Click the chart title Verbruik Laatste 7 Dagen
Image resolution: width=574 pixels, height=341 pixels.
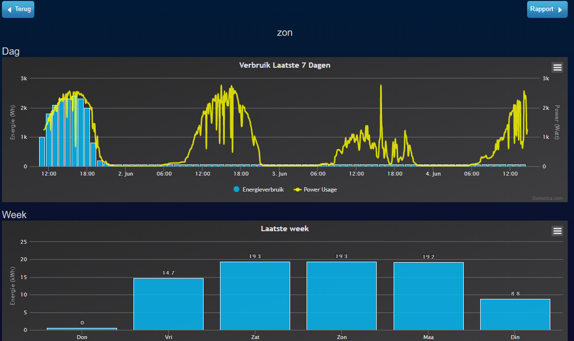point(285,65)
